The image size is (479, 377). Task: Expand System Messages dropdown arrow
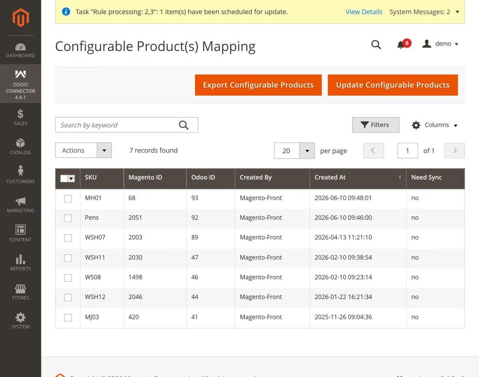457,12
